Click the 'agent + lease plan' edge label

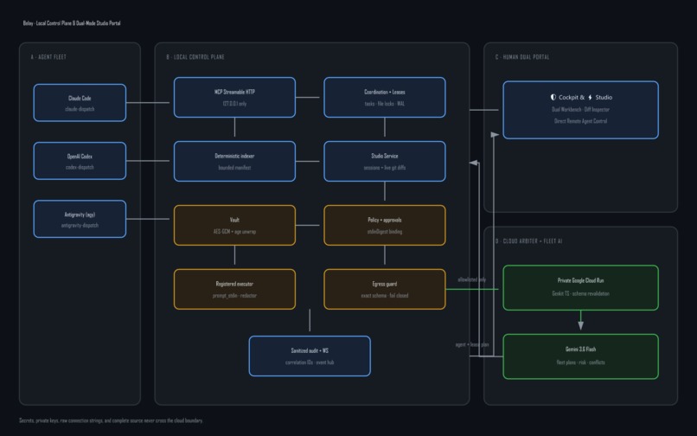pyautogui.click(x=472, y=344)
